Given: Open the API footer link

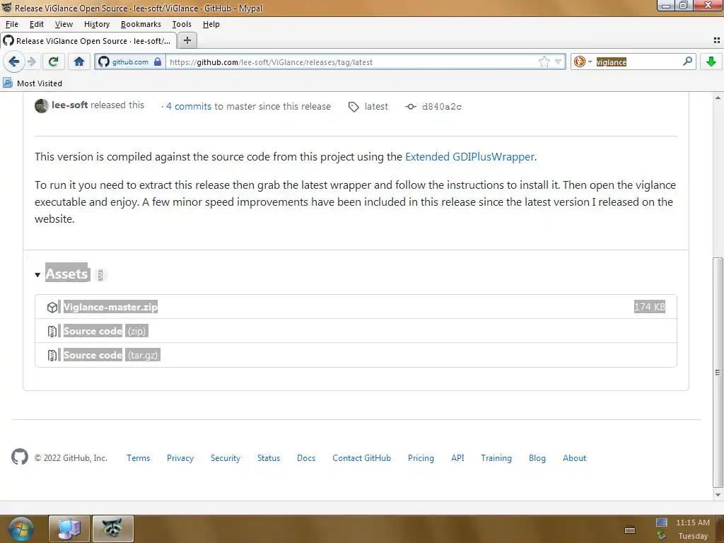Looking at the screenshot, I should click(457, 458).
